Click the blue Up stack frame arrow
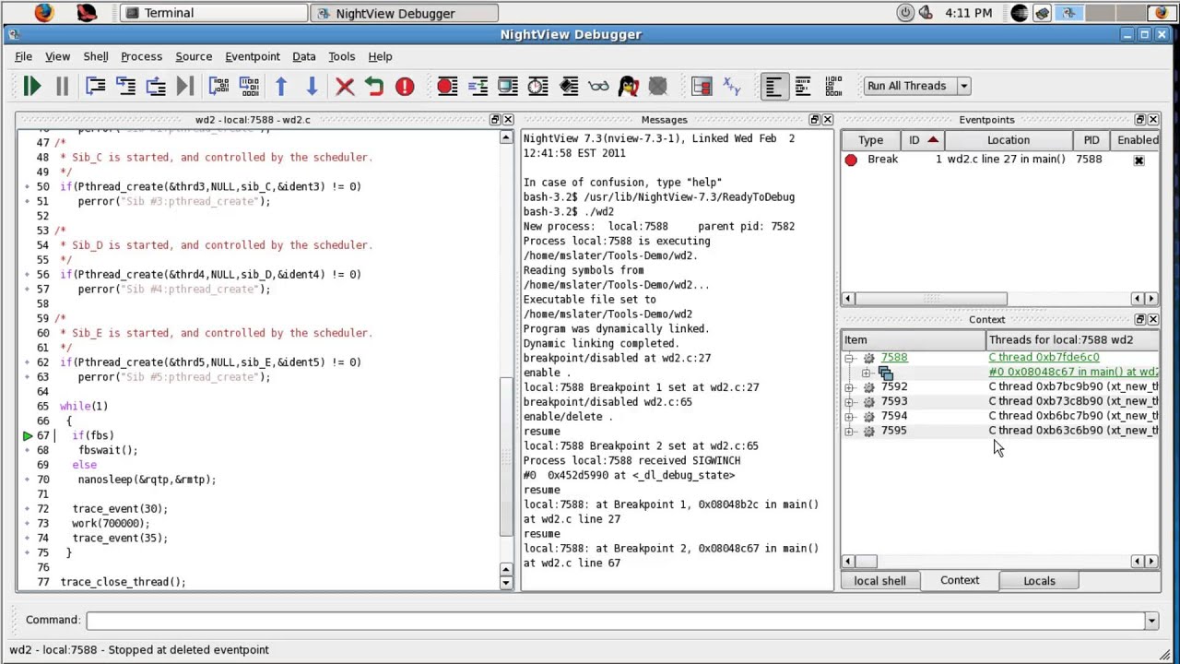The height and width of the screenshot is (664, 1180). click(x=281, y=87)
